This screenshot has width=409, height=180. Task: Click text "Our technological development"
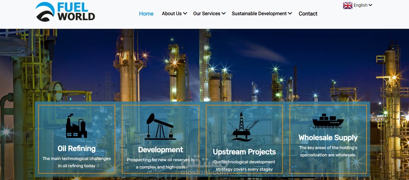pyautogui.click(x=244, y=162)
